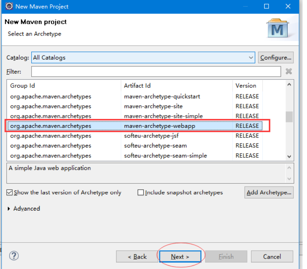Minimize the New Maven Project window

coord(245,6)
